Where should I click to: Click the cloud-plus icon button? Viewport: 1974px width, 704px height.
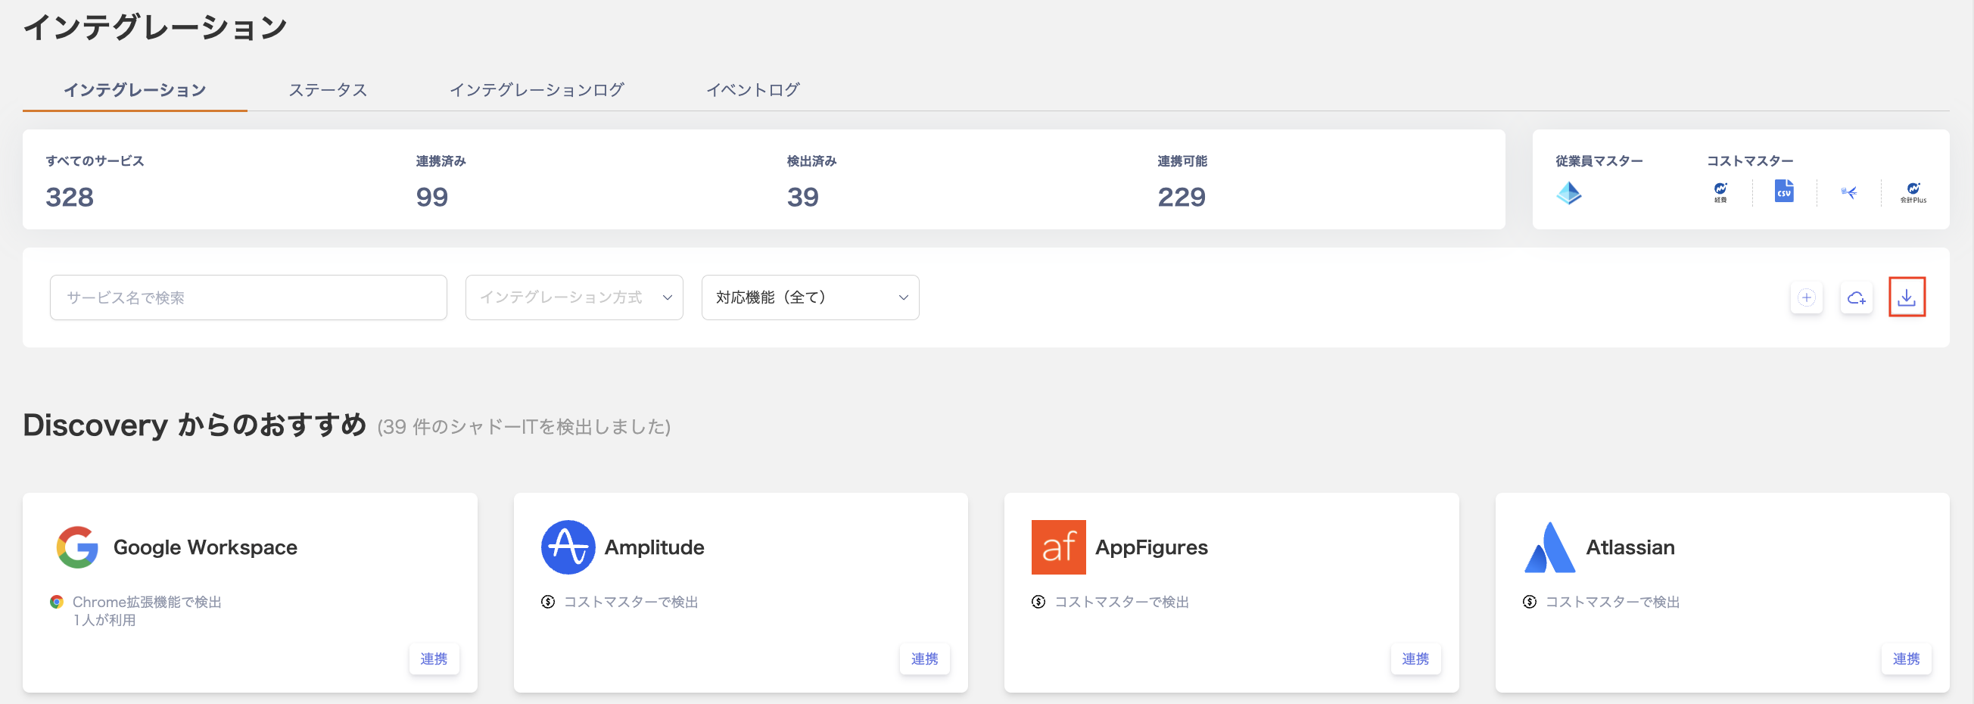coord(1856,297)
